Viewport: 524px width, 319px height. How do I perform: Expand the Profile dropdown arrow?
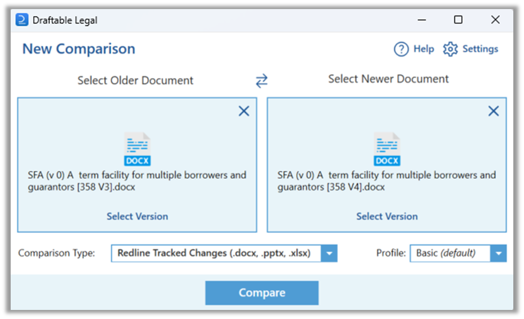[498, 253]
